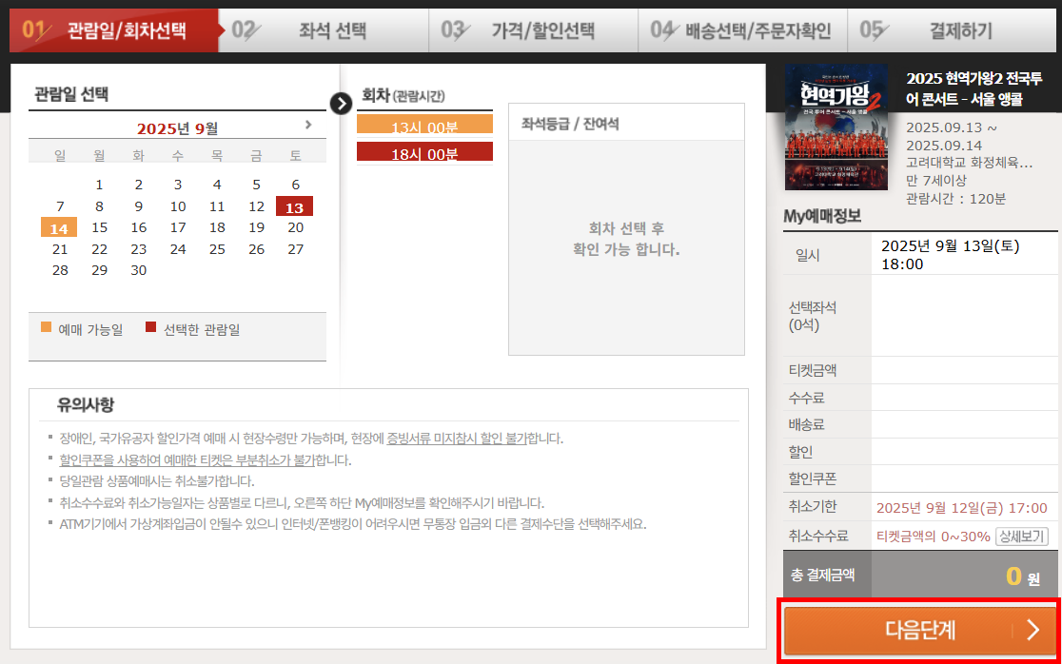The image size is (1062, 664).
Task: Pick September 14 on the calendar
Action: click(x=59, y=228)
